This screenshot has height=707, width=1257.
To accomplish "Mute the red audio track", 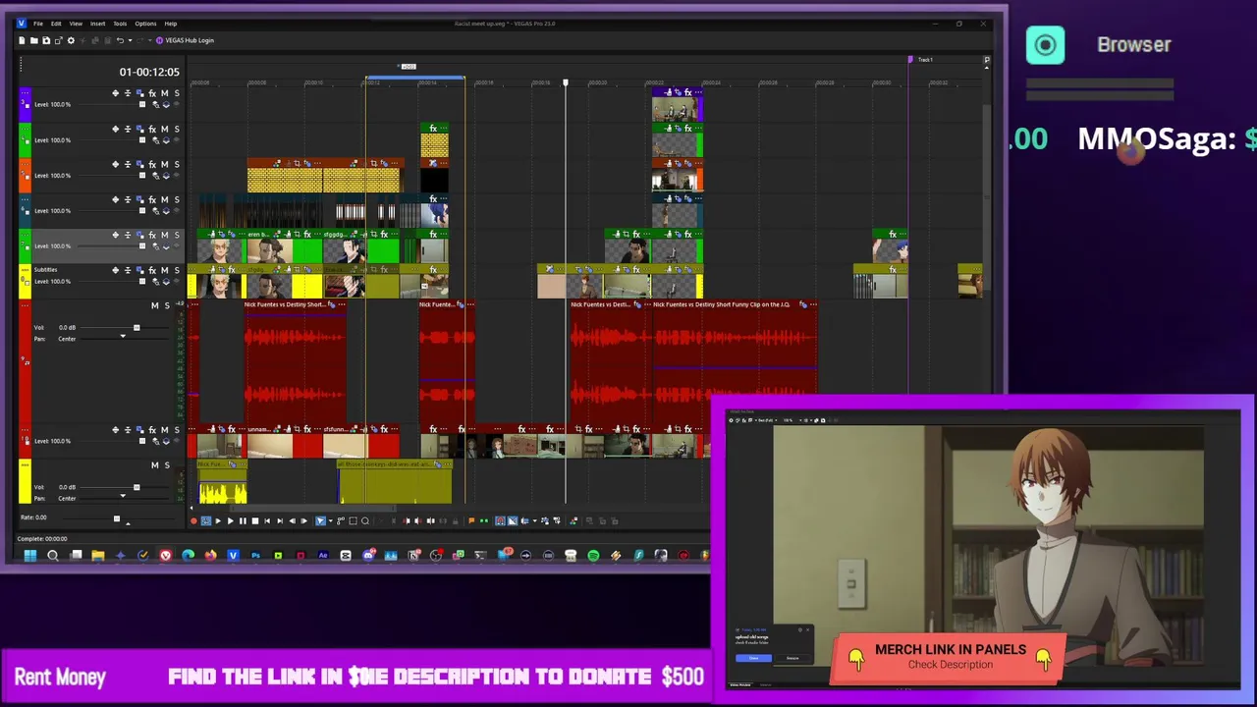I will [154, 305].
